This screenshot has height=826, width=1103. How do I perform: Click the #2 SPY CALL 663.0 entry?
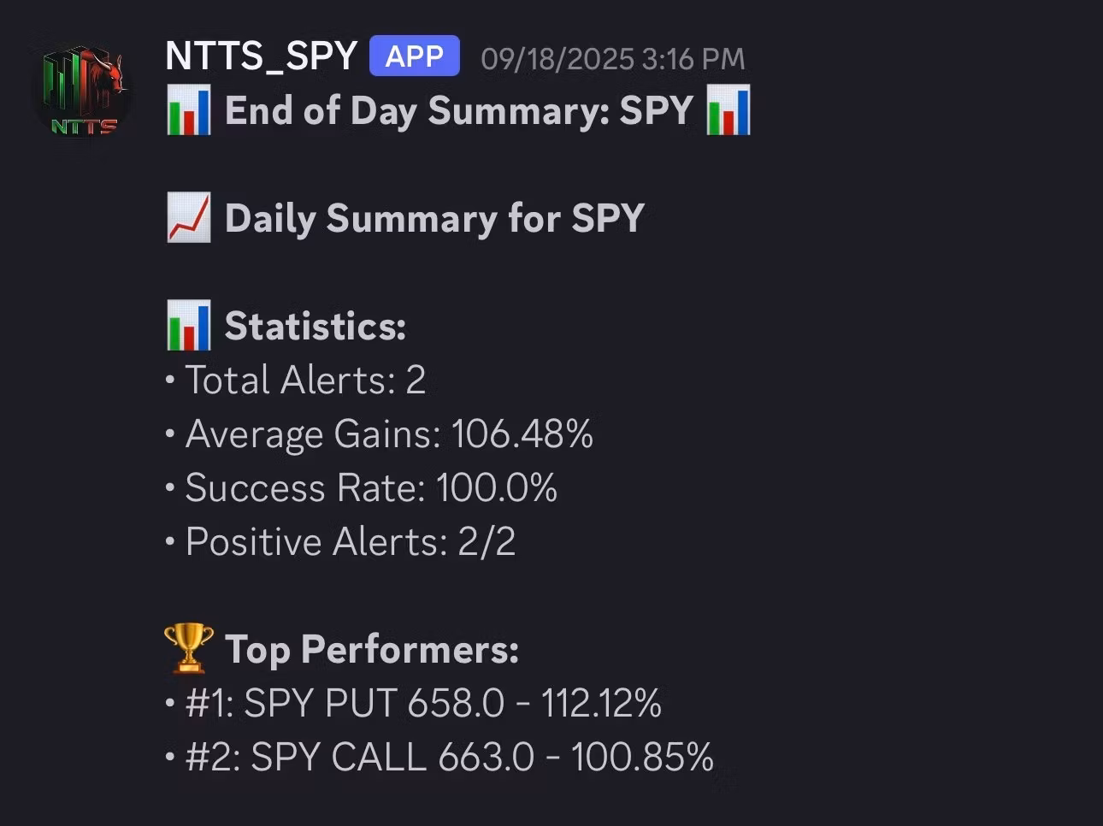[x=450, y=757]
